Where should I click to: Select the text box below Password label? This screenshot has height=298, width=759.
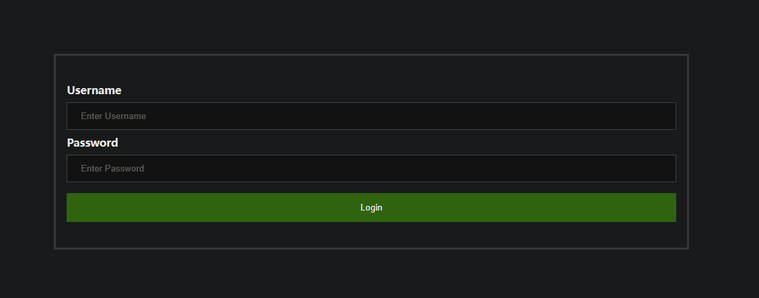[x=371, y=168]
